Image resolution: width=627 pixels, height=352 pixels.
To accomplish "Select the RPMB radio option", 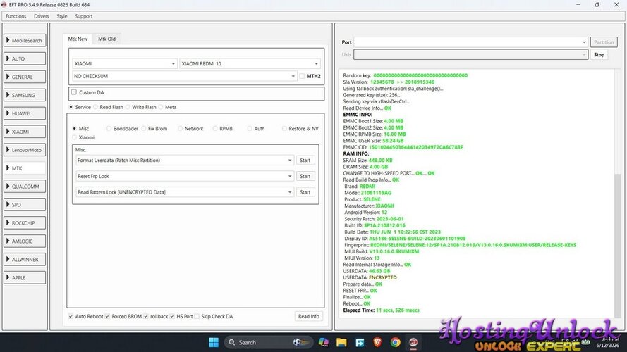I will 215,129.
